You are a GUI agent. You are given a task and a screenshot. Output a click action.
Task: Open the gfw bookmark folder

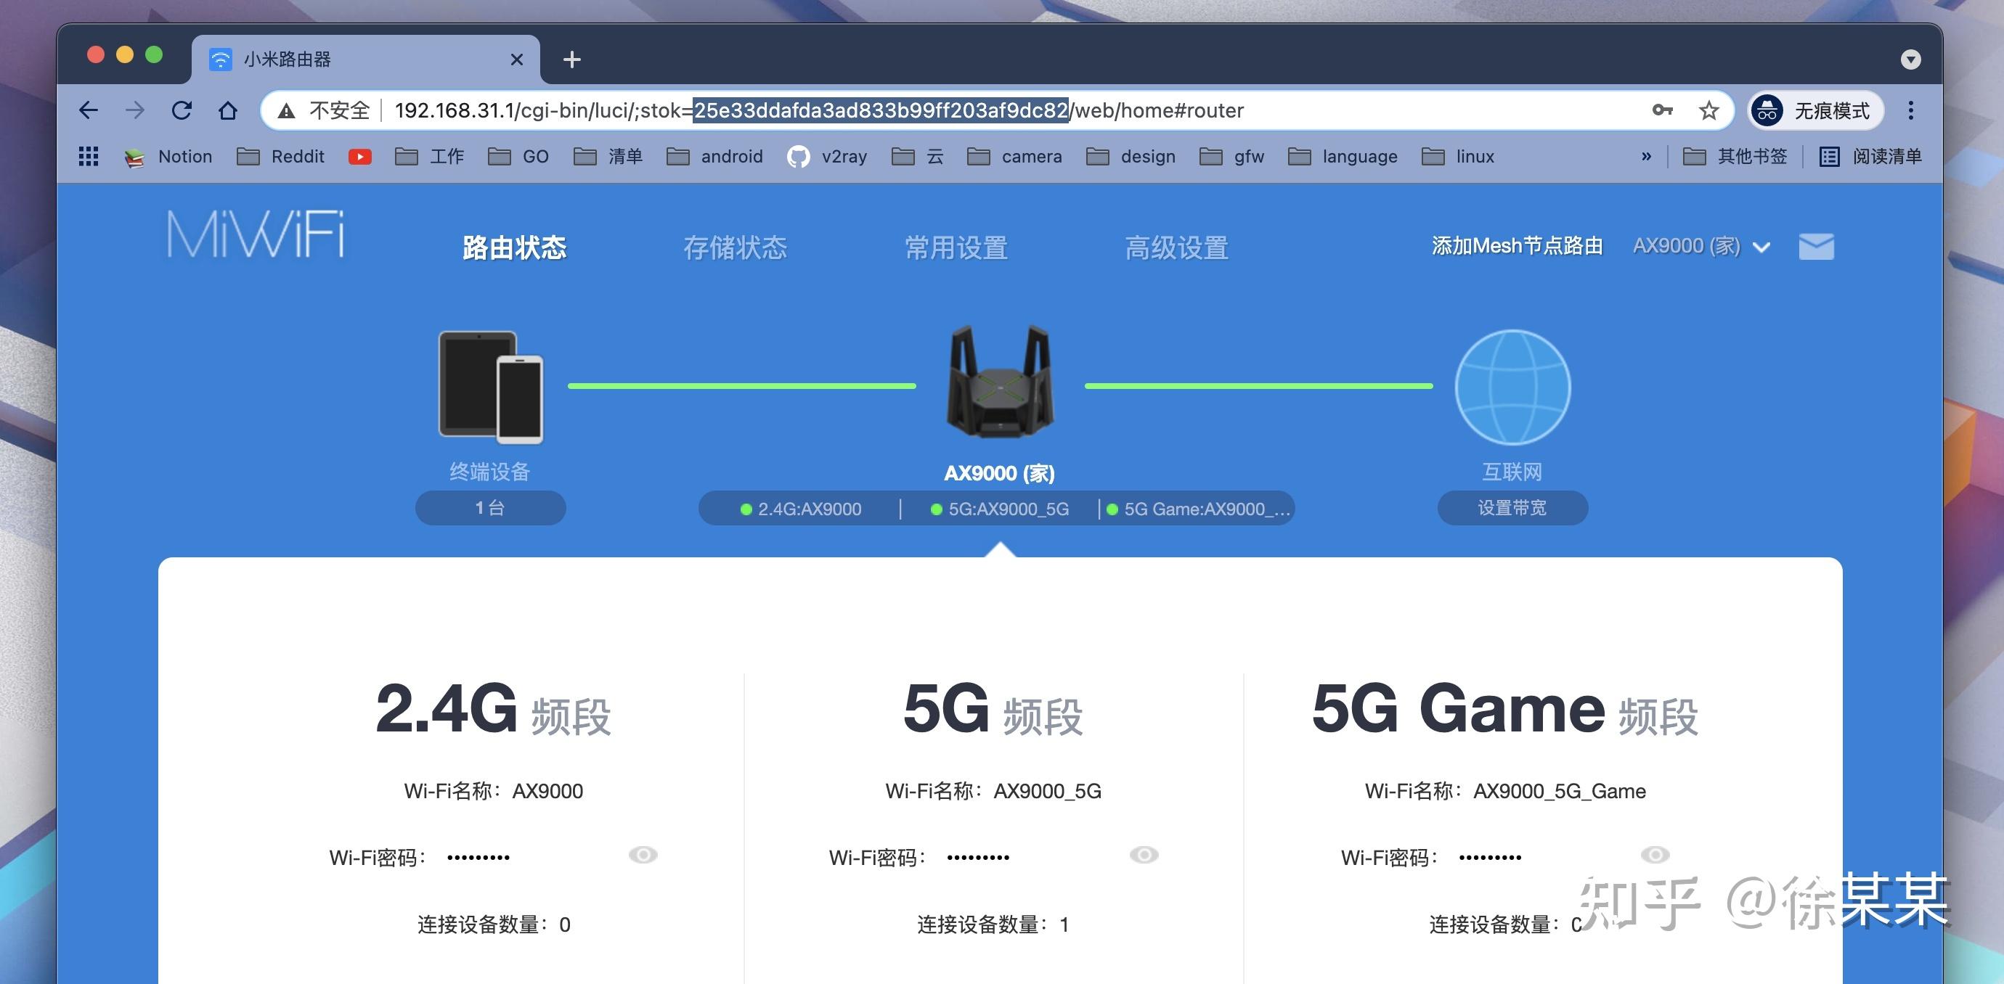(1232, 156)
